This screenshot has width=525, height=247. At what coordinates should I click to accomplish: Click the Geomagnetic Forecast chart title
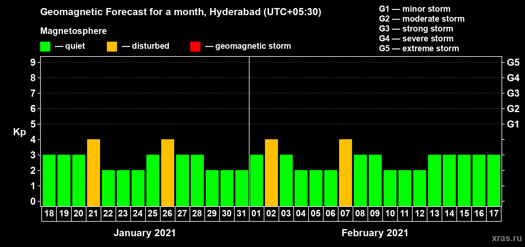point(181,12)
